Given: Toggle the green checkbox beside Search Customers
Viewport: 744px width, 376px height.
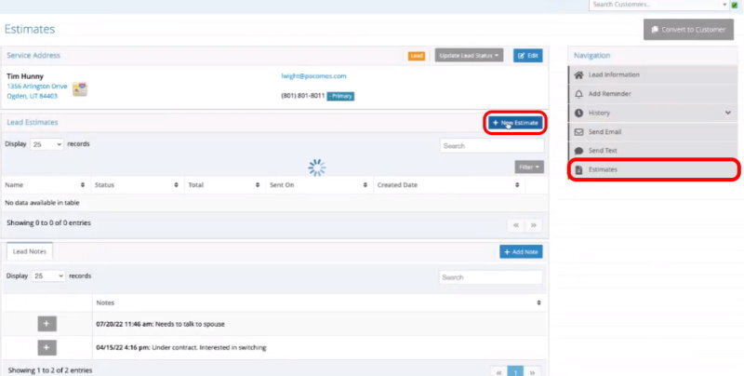Looking at the screenshot, I should (x=735, y=6).
